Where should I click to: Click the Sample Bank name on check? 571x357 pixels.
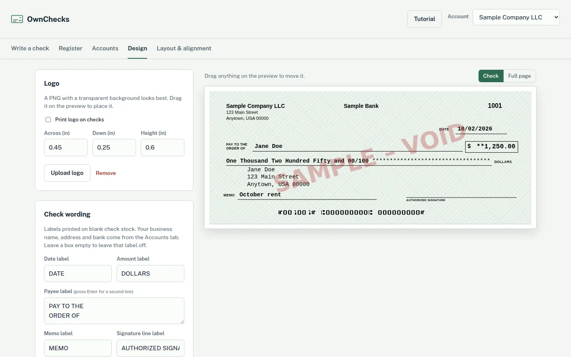[361, 106]
